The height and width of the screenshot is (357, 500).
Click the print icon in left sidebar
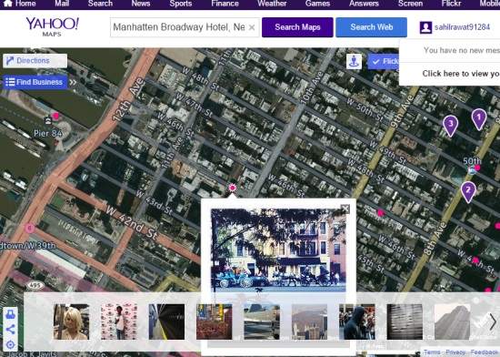[10, 314]
